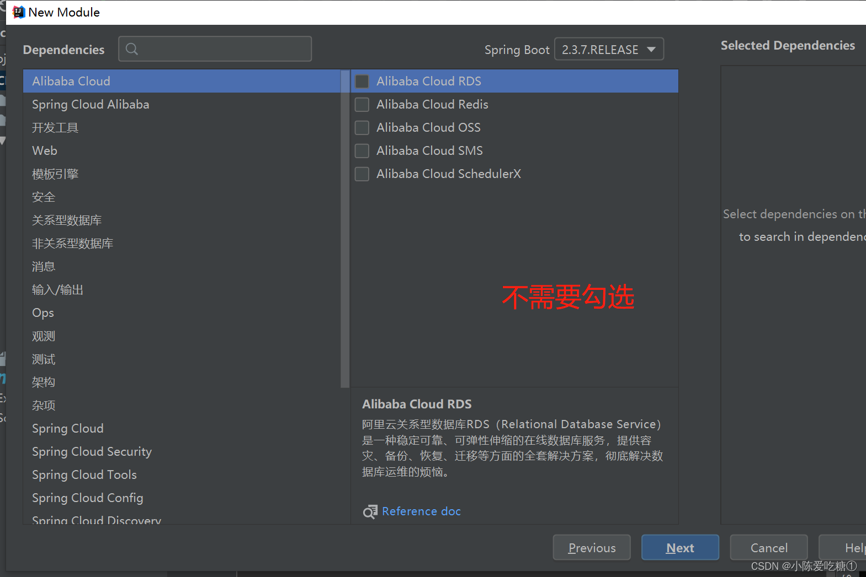The width and height of the screenshot is (866, 577).
Task: Click the Cancel button
Action: [x=769, y=547]
